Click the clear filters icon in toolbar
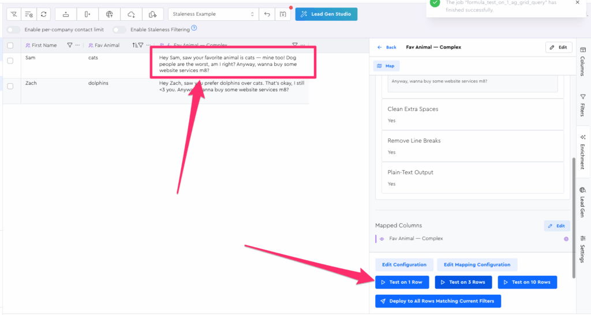Screen dimensions: 591x315 click(14, 14)
